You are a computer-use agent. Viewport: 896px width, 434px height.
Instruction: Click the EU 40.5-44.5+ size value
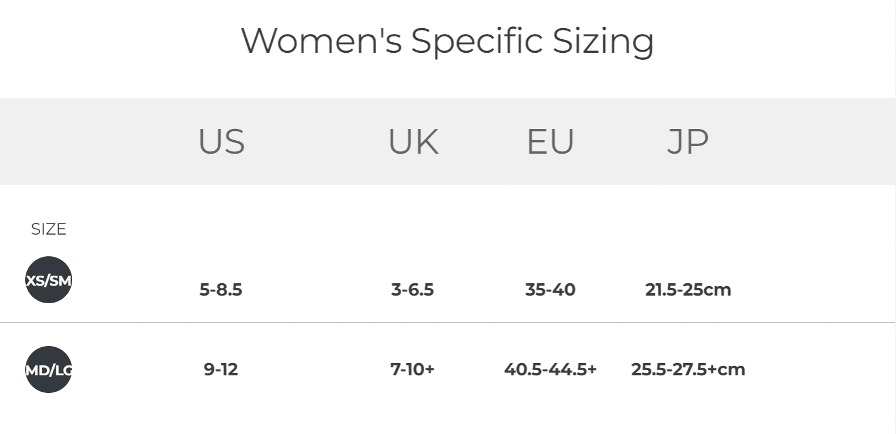pos(550,369)
